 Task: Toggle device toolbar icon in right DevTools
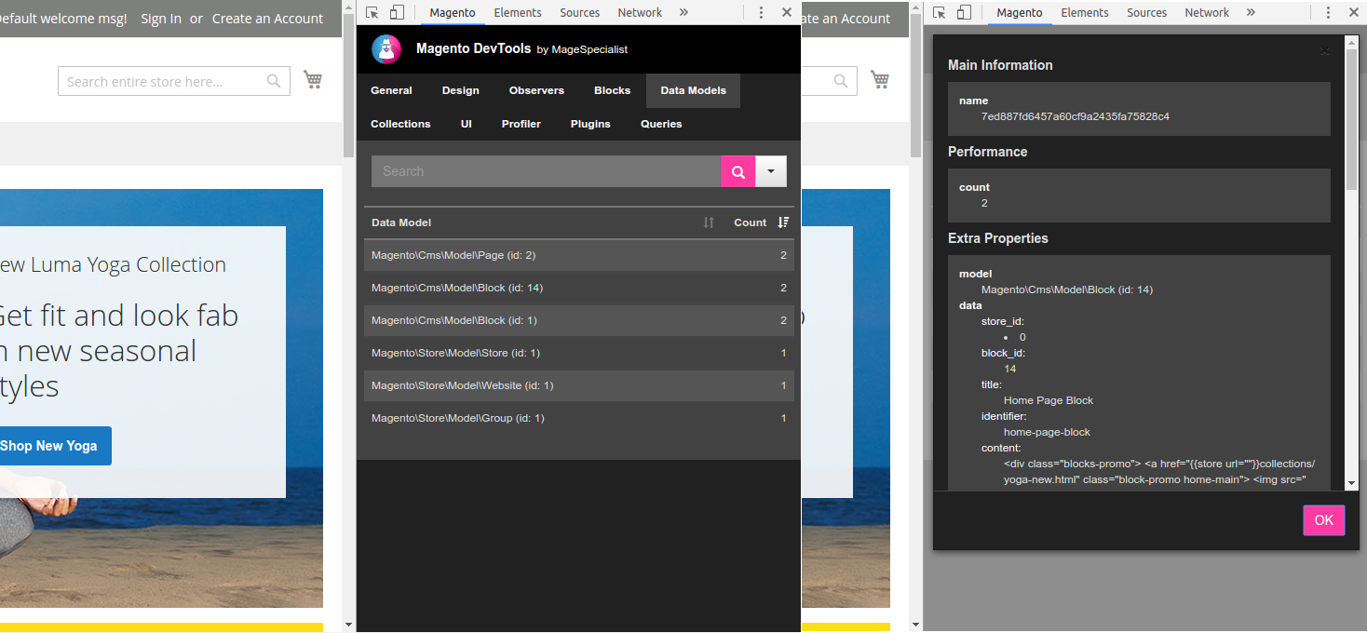coord(965,12)
